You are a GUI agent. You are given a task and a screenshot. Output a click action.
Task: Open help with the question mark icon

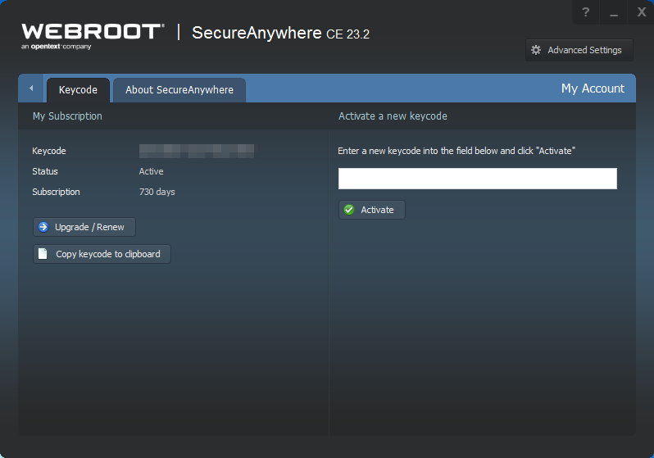[x=585, y=12]
